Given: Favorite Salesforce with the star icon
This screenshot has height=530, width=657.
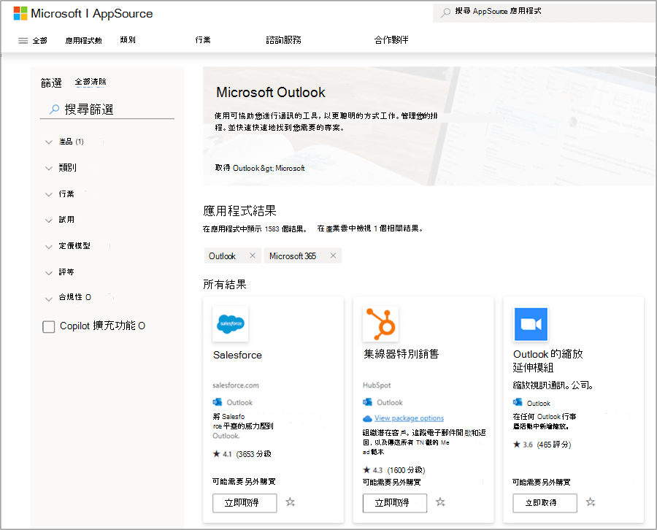Looking at the screenshot, I should pyautogui.click(x=290, y=502).
